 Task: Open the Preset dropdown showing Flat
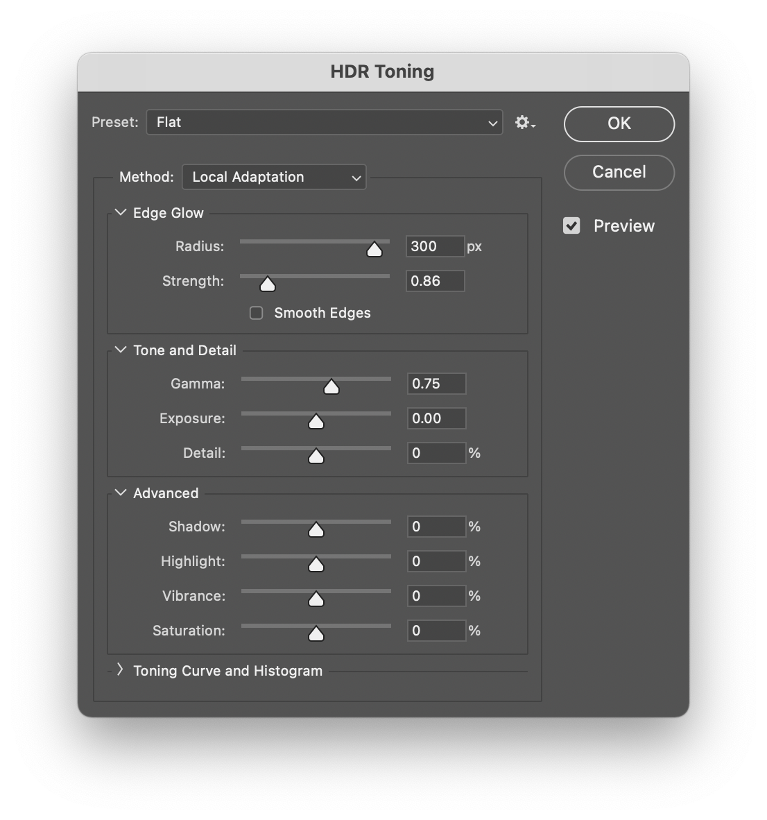[324, 122]
